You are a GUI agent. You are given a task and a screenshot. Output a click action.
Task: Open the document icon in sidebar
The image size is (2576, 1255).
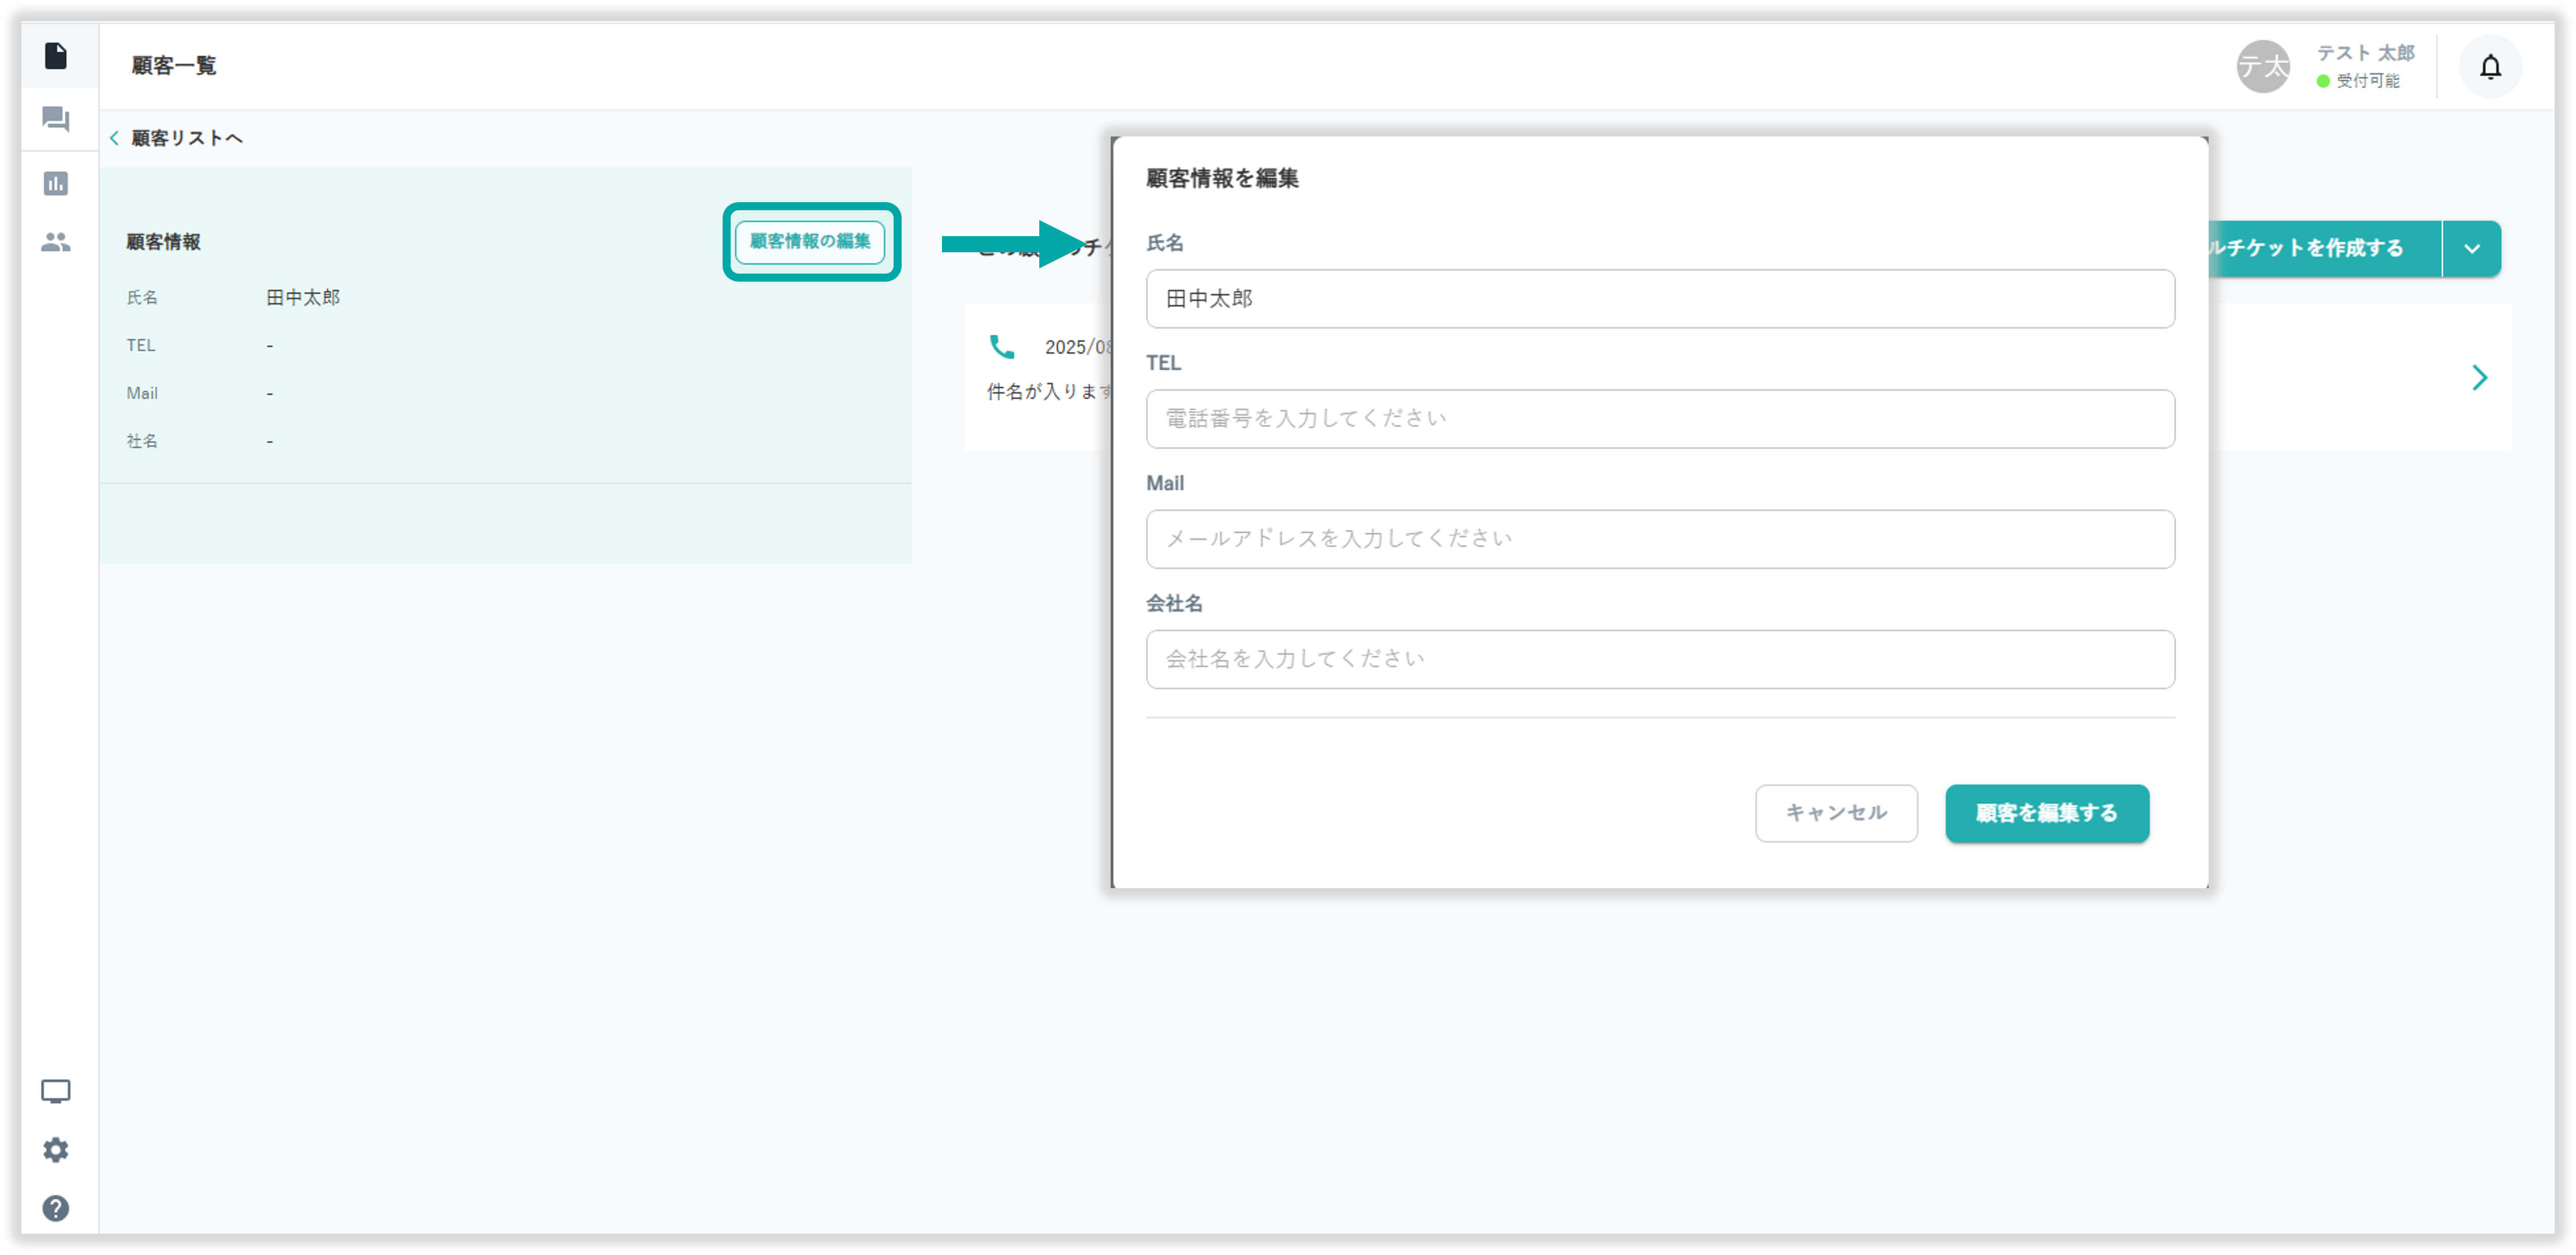(56, 56)
